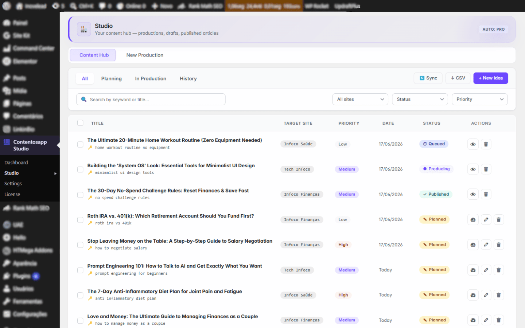The width and height of the screenshot is (525, 328).
Task: Edit the Roth IRA vs. 401(k) row with pencil icon
Action: coord(486,219)
